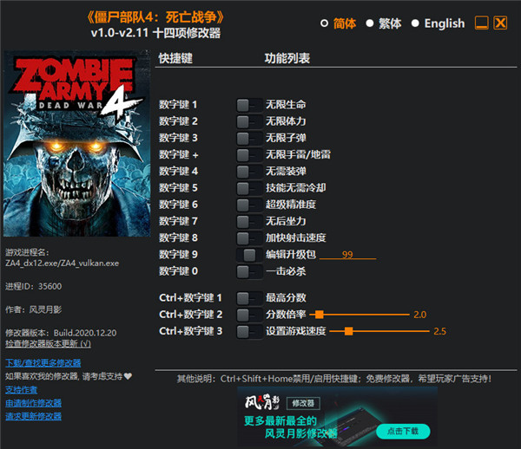Image resolution: width=521 pixels, height=449 pixels.
Task: Click the 2.0 score multiplier value
Action: pos(420,315)
